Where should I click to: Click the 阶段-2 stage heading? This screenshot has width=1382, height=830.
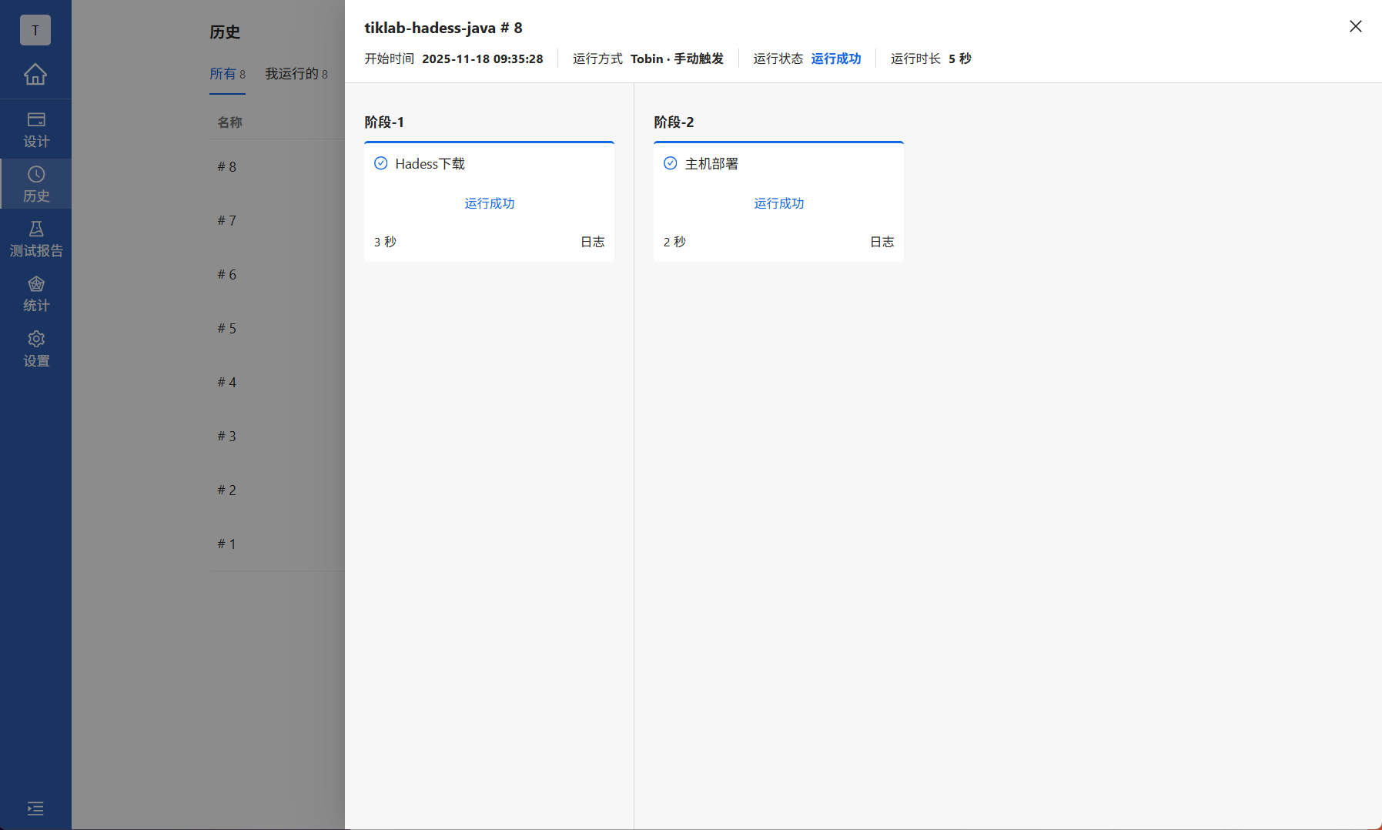pyautogui.click(x=674, y=122)
